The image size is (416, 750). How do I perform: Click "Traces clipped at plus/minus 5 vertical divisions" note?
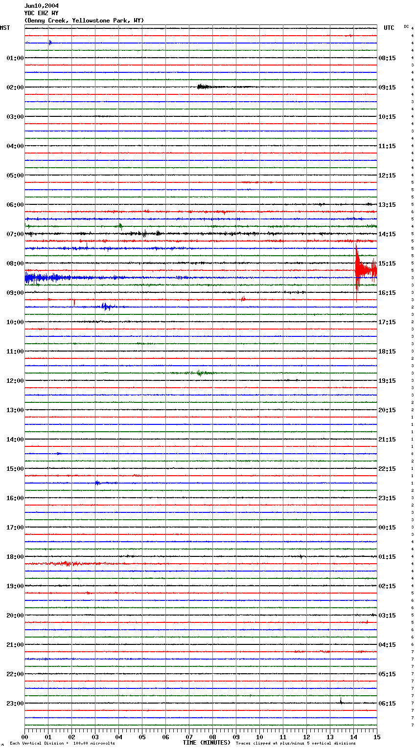click(x=296, y=744)
